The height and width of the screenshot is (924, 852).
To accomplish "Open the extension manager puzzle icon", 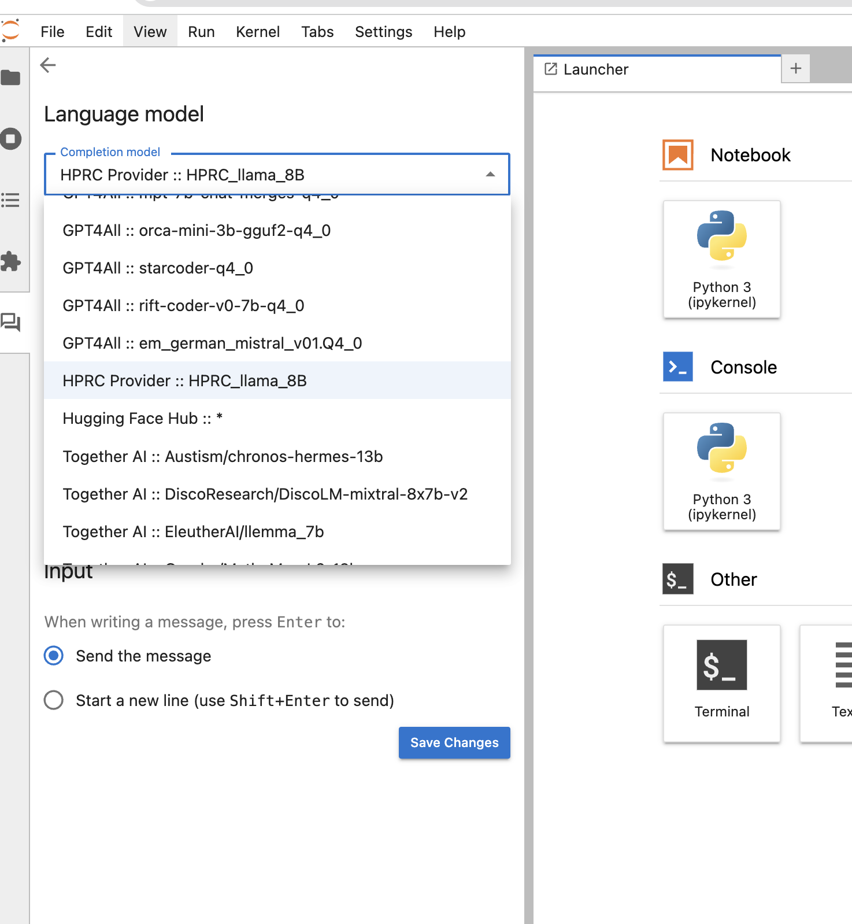I will (x=10, y=261).
